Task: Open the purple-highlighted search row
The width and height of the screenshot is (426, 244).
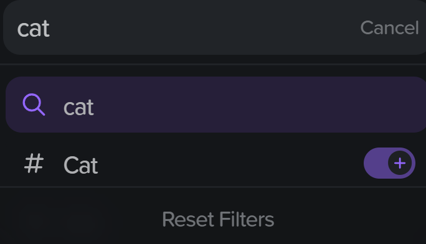Action: point(215,105)
